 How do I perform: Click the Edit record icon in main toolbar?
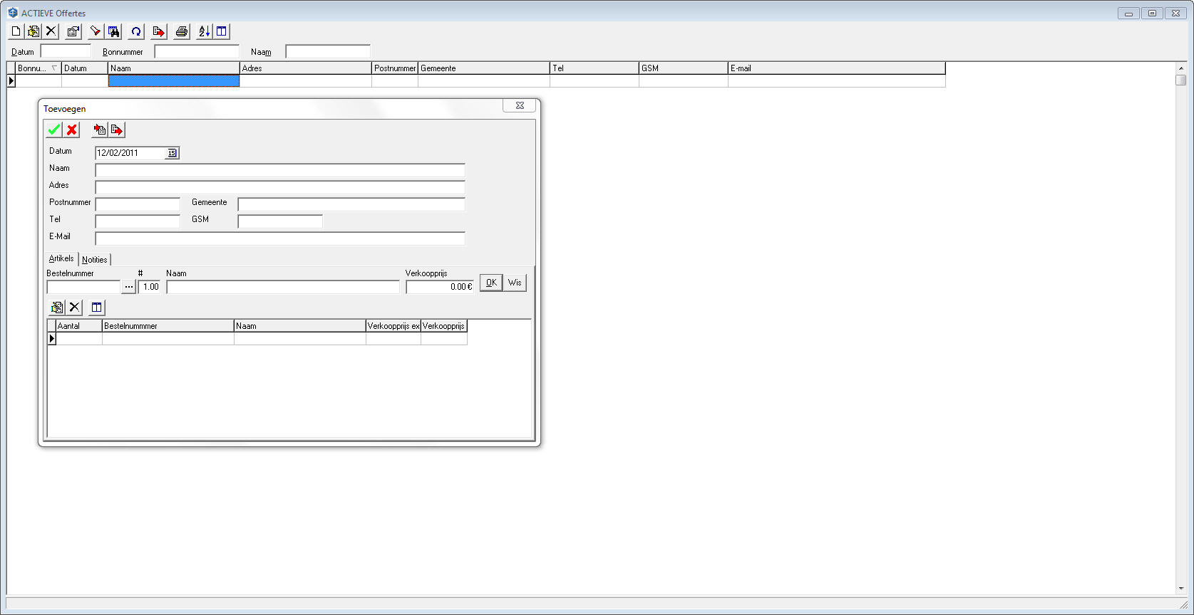tap(33, 31)
